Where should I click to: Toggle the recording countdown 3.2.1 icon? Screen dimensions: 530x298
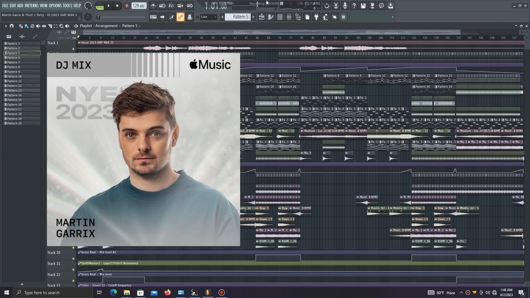(x=171, y=6)
